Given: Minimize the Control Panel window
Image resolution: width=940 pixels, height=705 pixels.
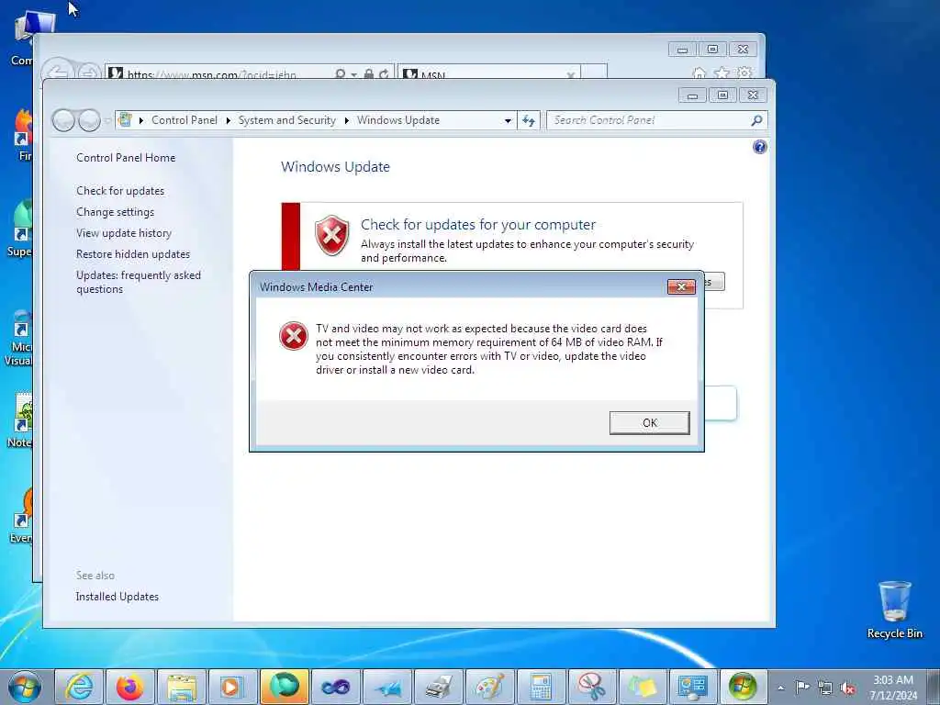Looking at the screenshot, I should click(693, 95).
